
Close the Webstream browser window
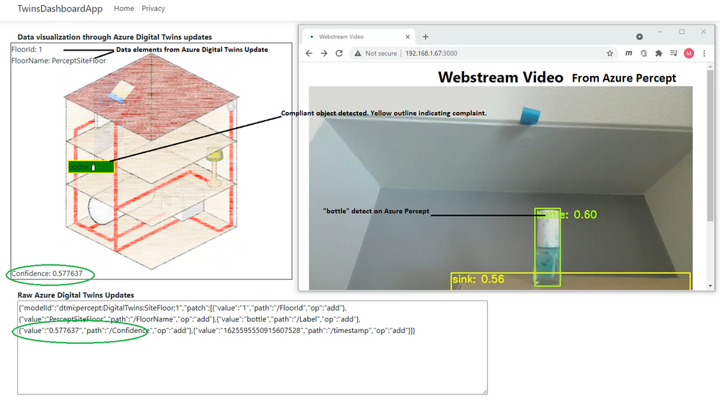click(703, 32)
